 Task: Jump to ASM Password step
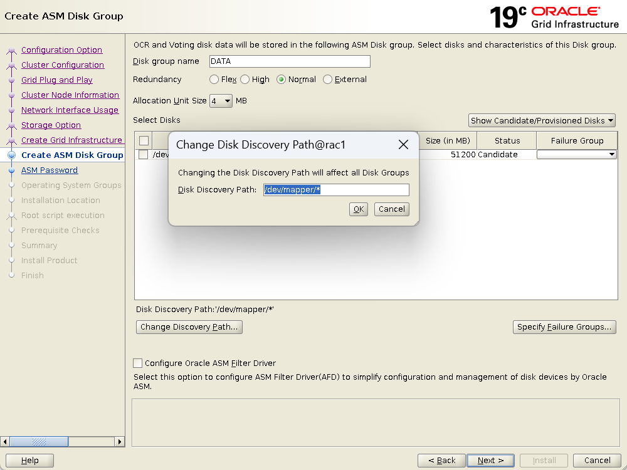50,170
